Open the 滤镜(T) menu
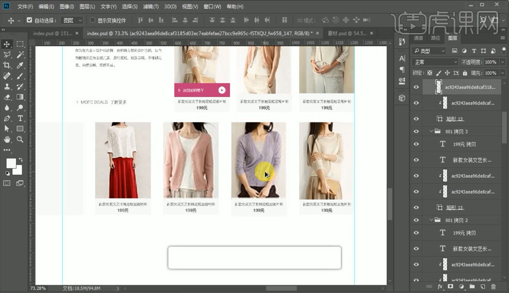This screenshot has width=509, height=293. (151, 7)
